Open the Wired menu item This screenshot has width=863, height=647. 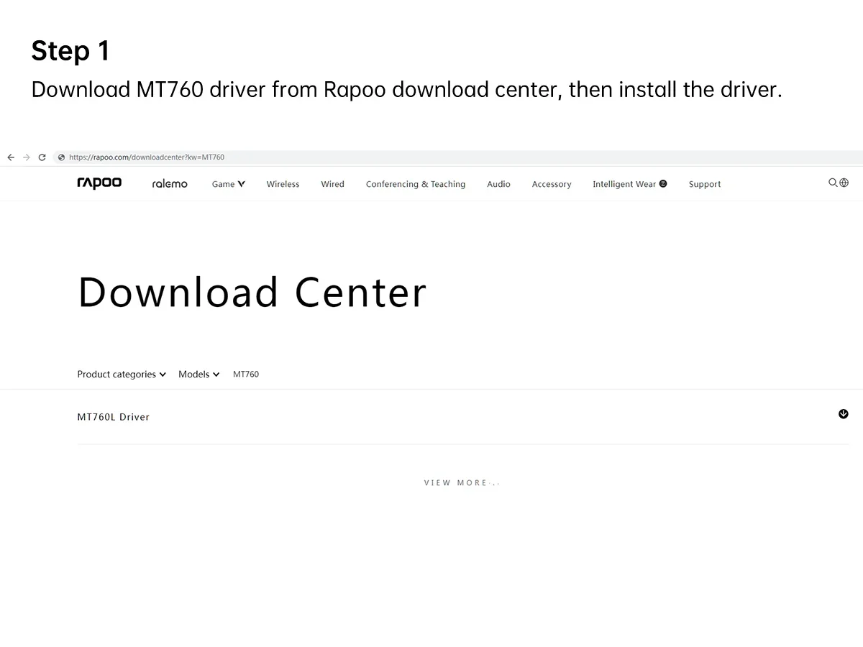[332, 184]
